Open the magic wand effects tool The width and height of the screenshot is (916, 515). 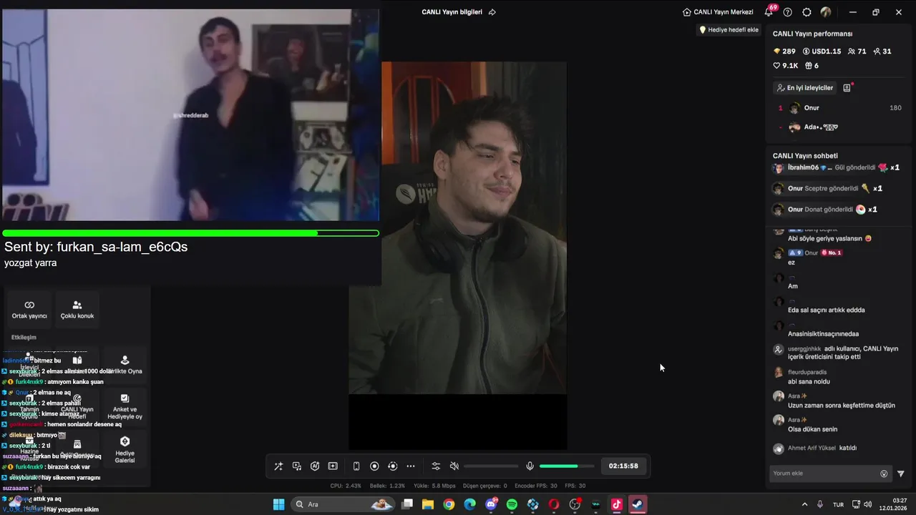(278, 466)
